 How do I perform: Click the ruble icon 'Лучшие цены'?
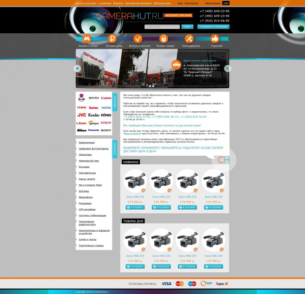112,39
